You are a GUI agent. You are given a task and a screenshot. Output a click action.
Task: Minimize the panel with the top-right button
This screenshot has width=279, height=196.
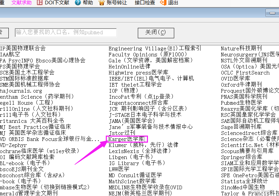pos(272,13)
